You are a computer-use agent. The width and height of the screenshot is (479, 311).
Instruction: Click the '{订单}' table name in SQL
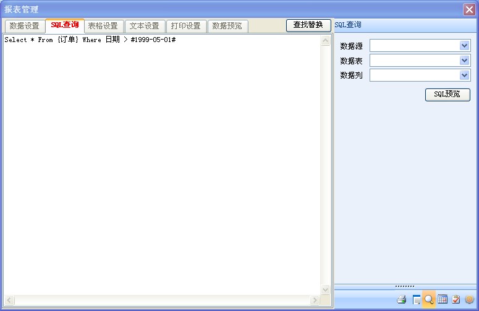pyautogui.click(x=68, y=40)
